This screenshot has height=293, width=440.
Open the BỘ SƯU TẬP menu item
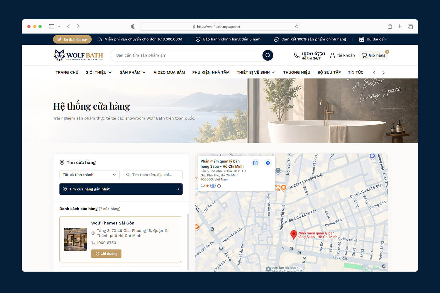(x=329, y=72)
